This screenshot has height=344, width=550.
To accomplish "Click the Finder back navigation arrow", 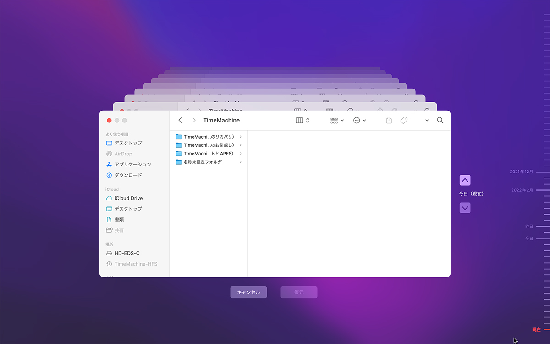I will 180,120.
